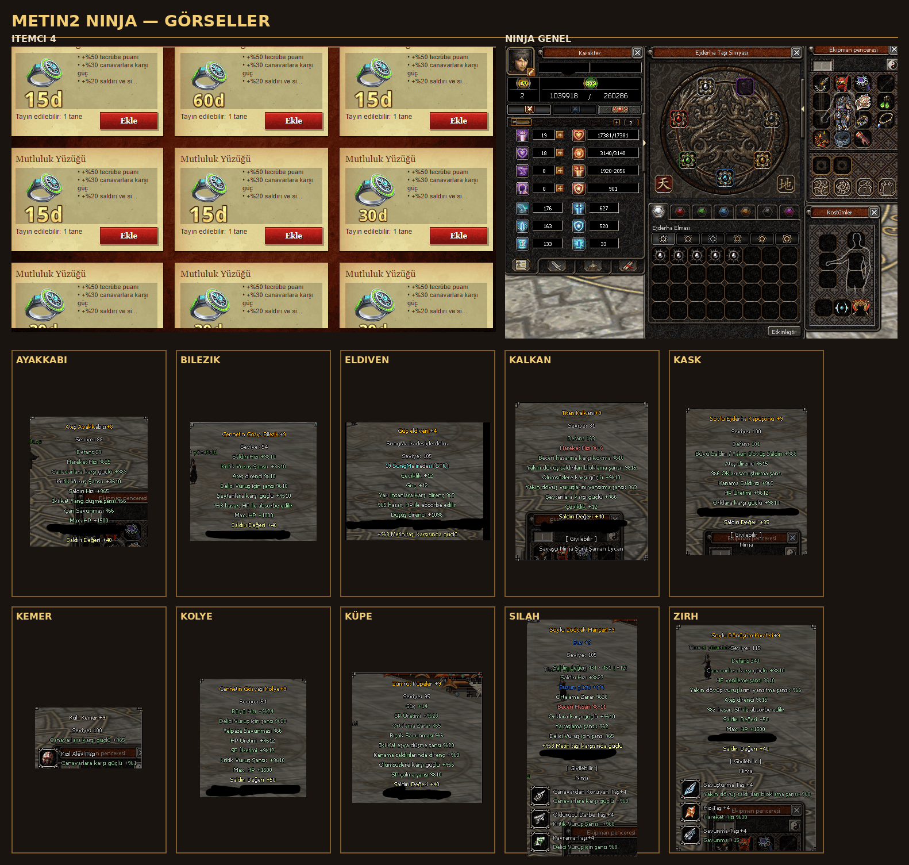Select the red dragon stone slot on the circle

tap(679, 119)
